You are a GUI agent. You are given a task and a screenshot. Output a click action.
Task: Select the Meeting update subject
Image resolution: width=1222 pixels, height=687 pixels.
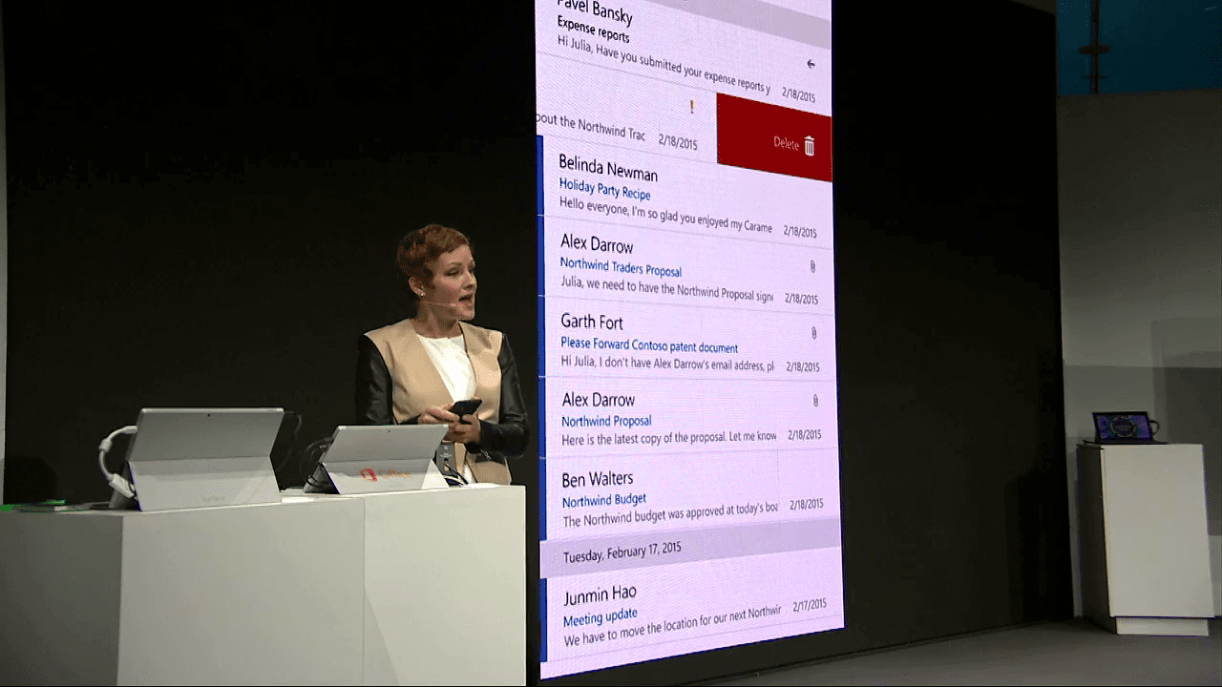(x=600, y=617)
